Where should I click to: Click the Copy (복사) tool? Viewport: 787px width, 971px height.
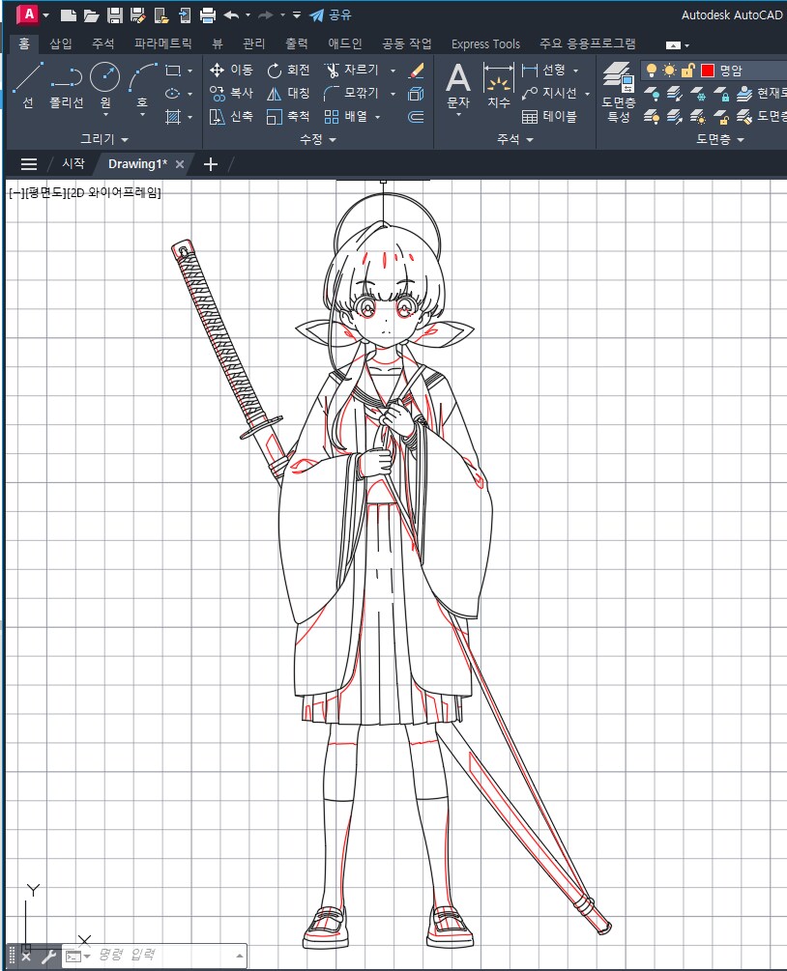[x=231, y=94]
